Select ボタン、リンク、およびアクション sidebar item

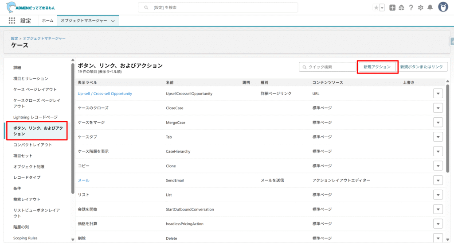pos(37,131)
